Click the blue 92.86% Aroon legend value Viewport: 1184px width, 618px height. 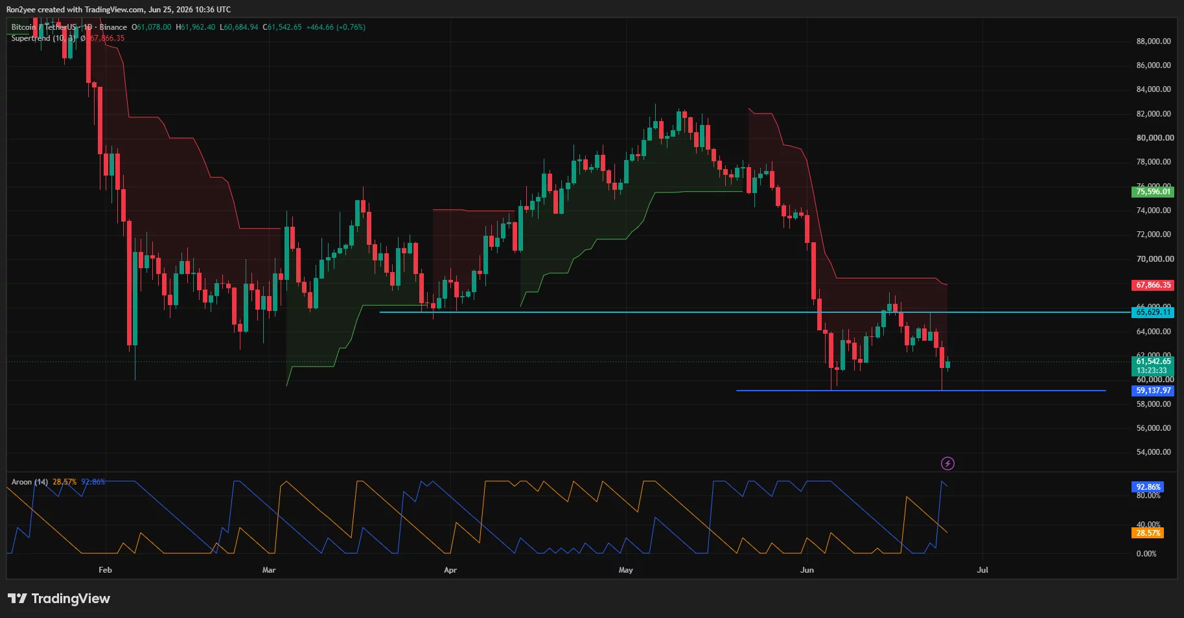pos(93,482)
